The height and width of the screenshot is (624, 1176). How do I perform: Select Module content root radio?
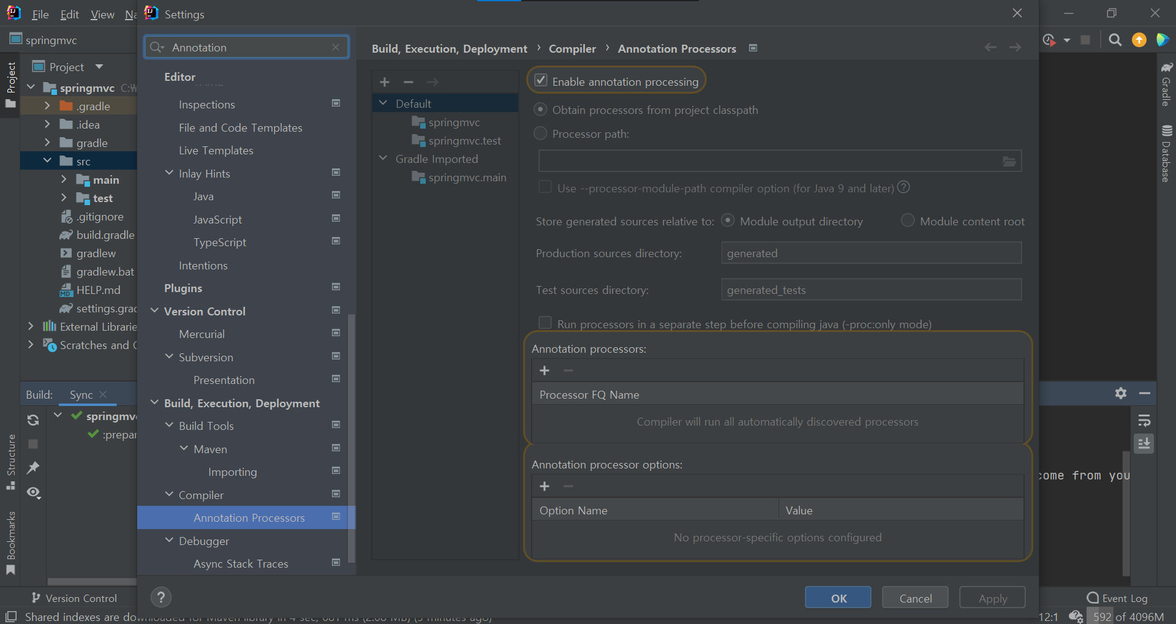click(x=908, y=220)
